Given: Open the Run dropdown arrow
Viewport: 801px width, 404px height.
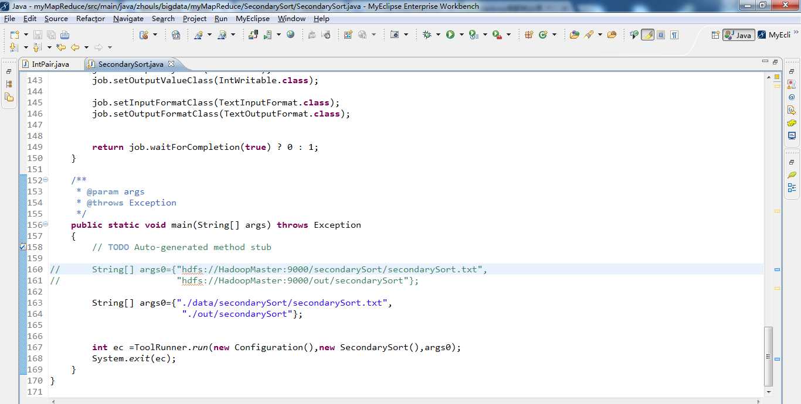Looking at the screenshot, I should pyautogui.click(x=461, y=35).
